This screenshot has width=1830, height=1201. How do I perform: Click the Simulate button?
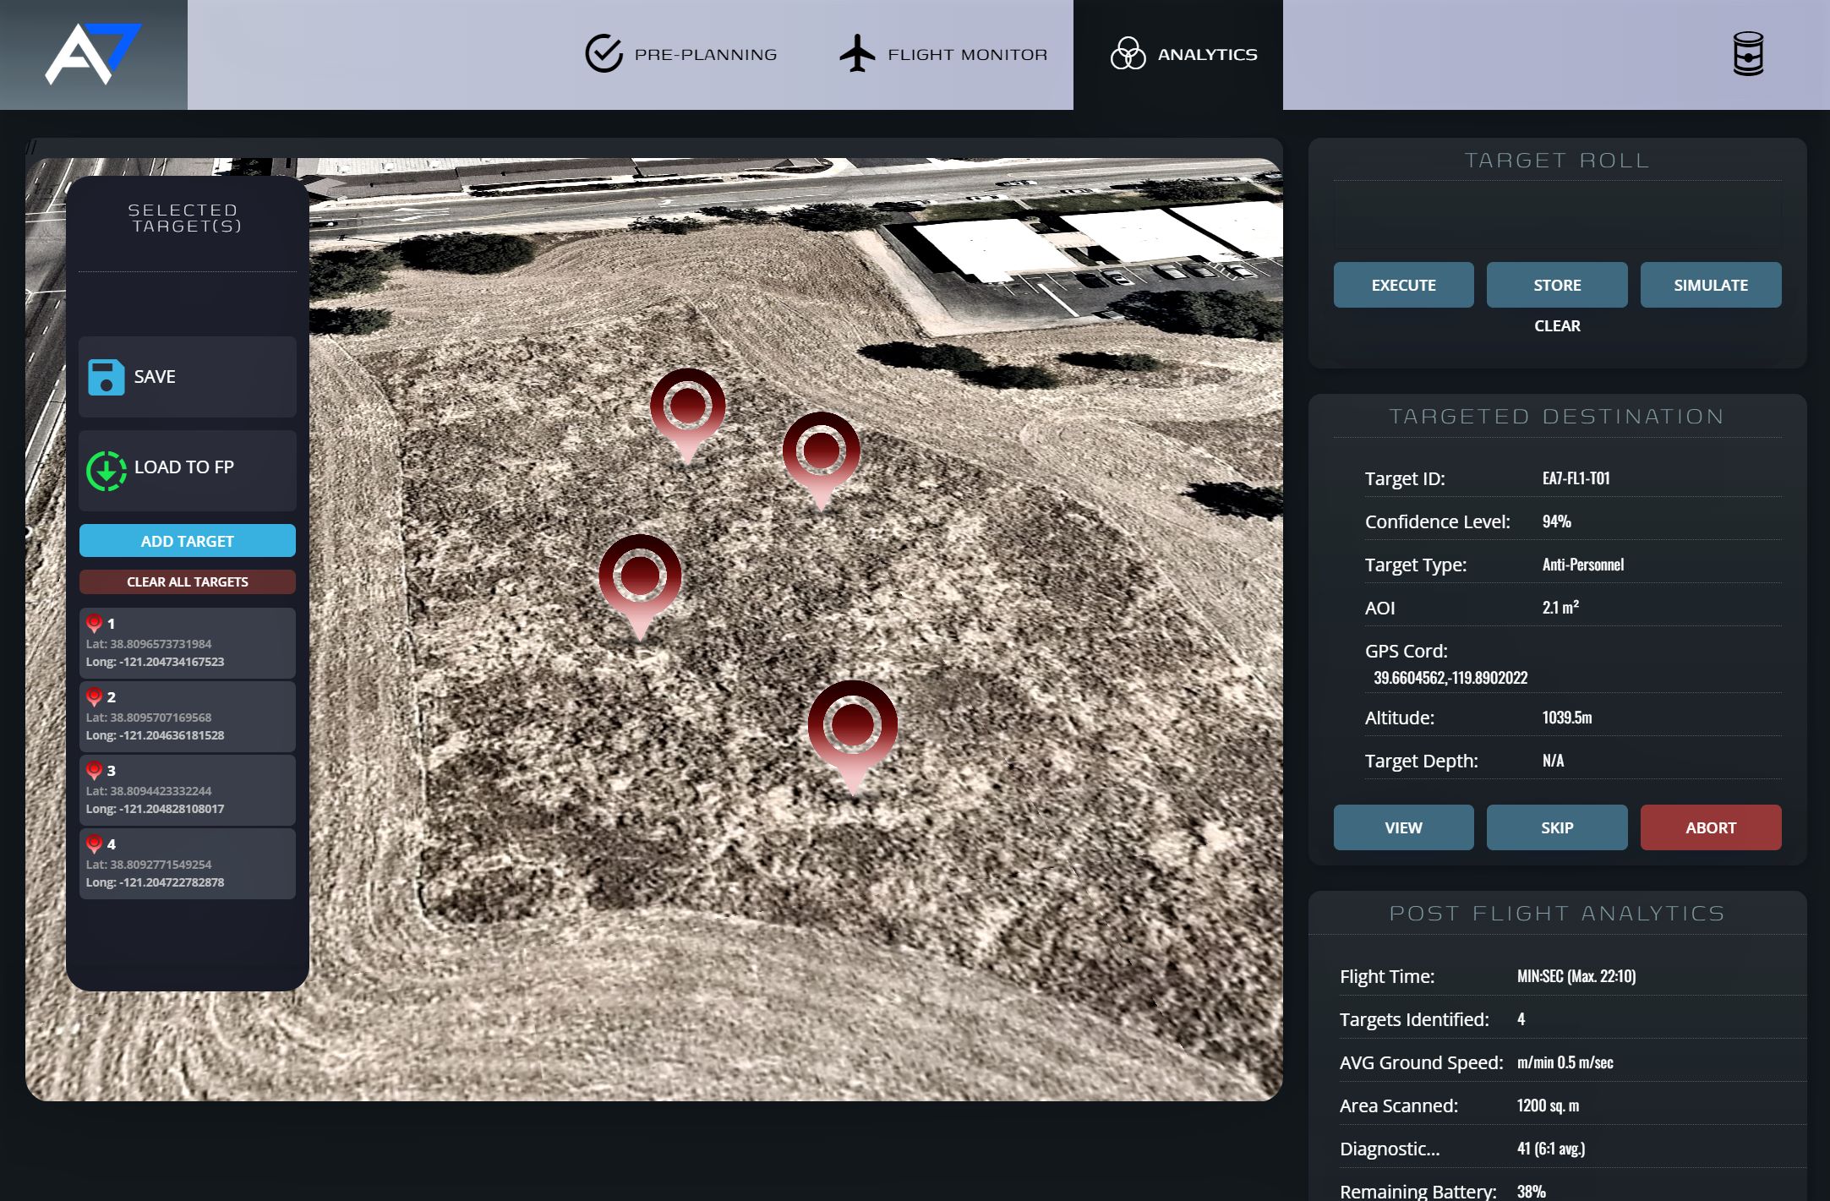[1710, 285]
